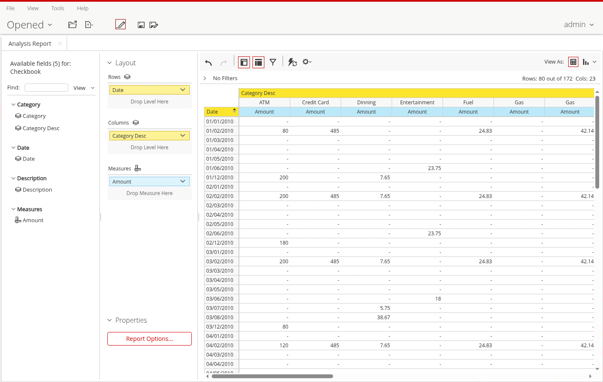
Task: Open the Date row field dropdown
Action: (182, 90)
